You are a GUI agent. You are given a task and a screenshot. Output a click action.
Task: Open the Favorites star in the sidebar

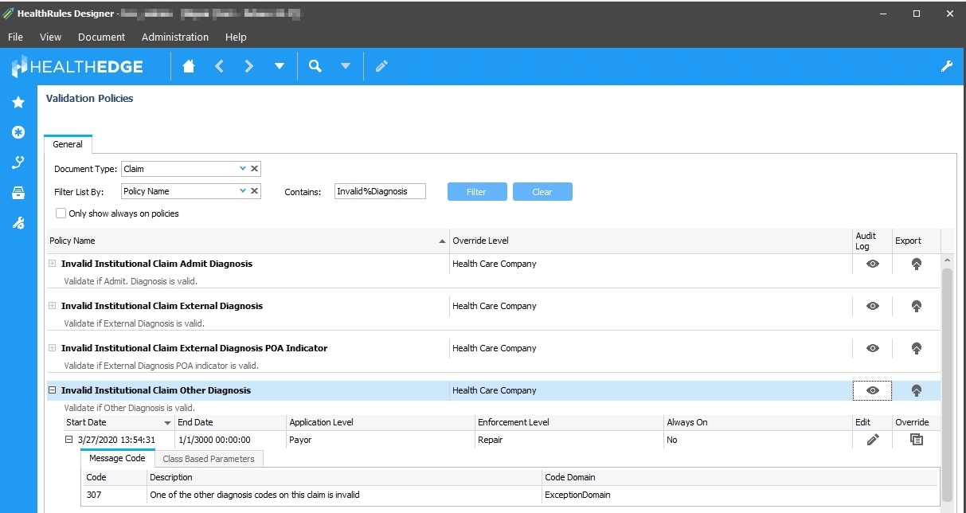[x=18, y=102]
